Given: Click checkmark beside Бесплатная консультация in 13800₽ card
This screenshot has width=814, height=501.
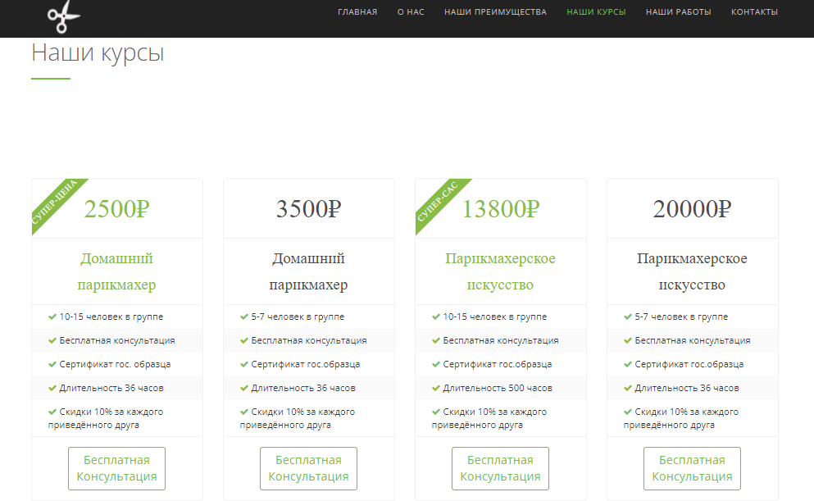Looking at the screenshot, I should click(x=435, y=340).
